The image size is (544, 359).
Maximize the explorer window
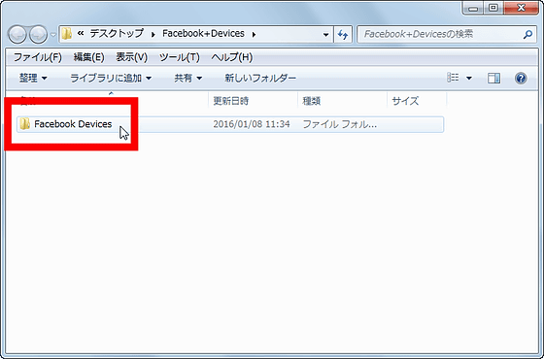493,9
